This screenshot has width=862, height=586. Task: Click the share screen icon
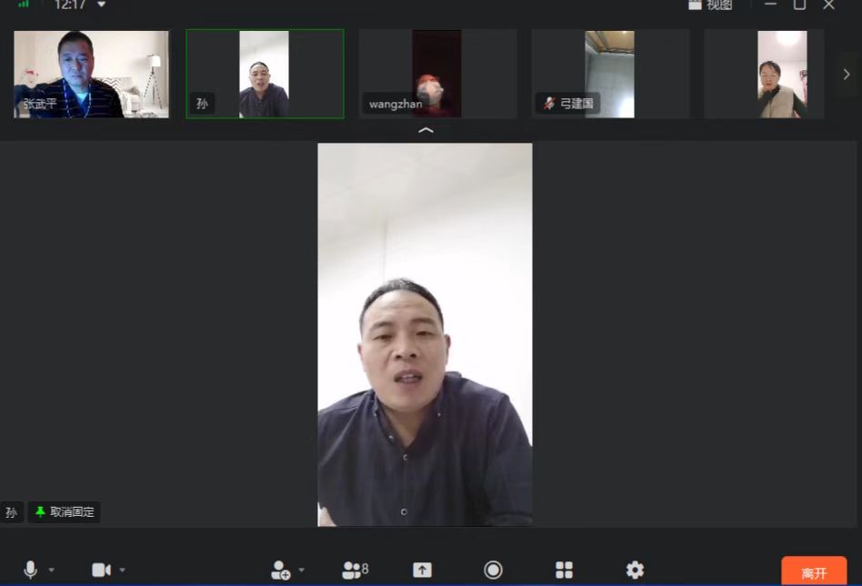pos(422,570)
